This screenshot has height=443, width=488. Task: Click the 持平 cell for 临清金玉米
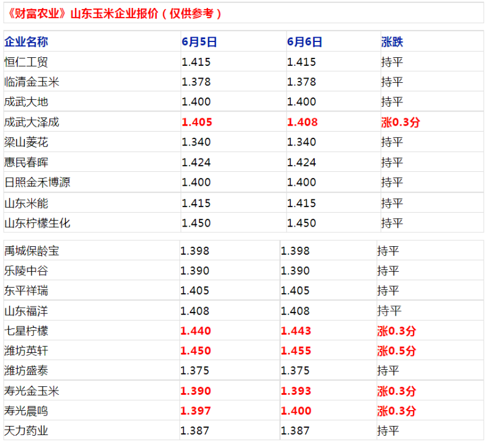pyautogui.click(x=392, y=82)
